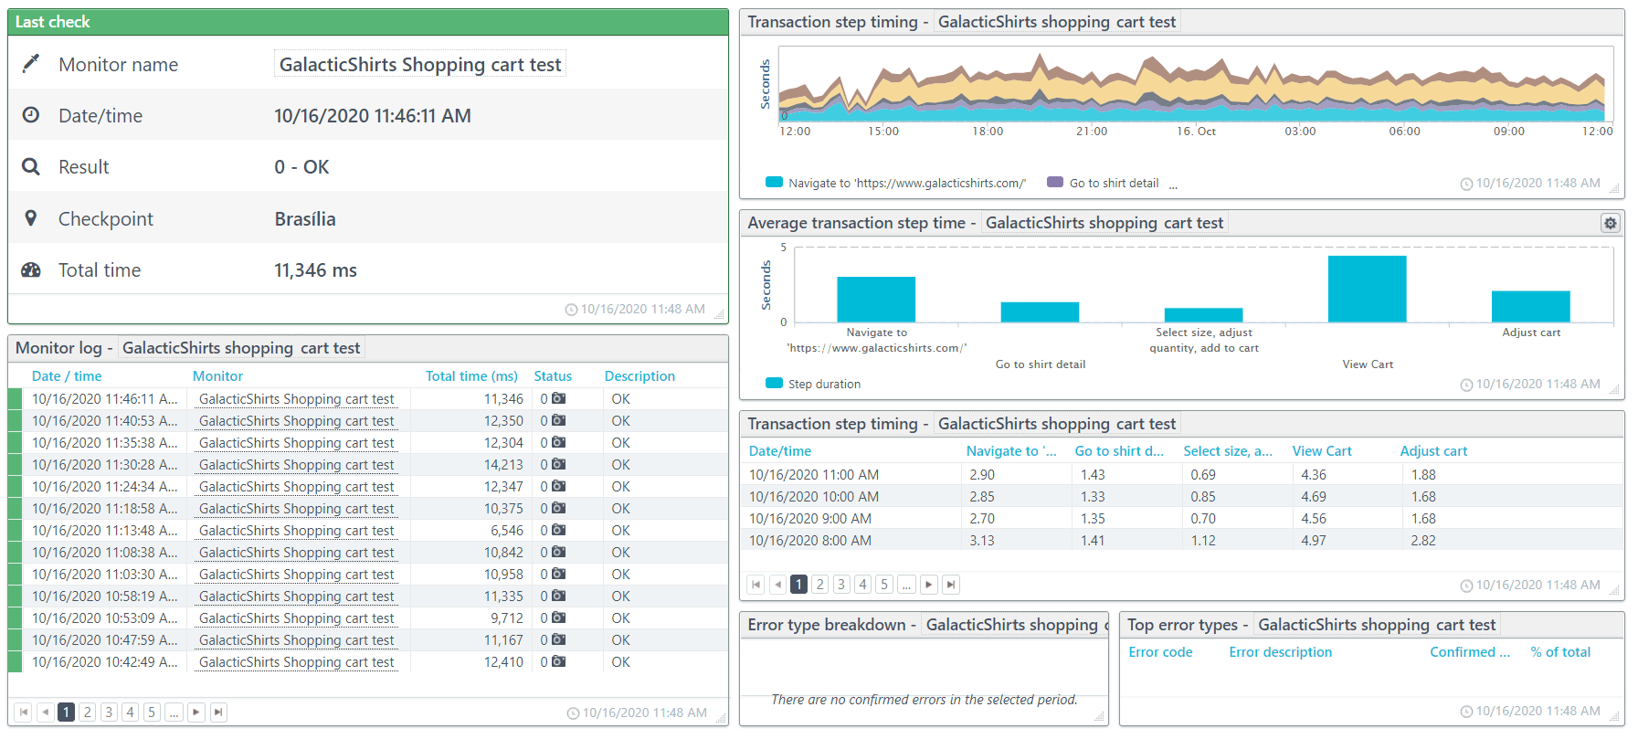Go to last page in Transaction step timing pager

pyautogui.click(x=951, y=585)
